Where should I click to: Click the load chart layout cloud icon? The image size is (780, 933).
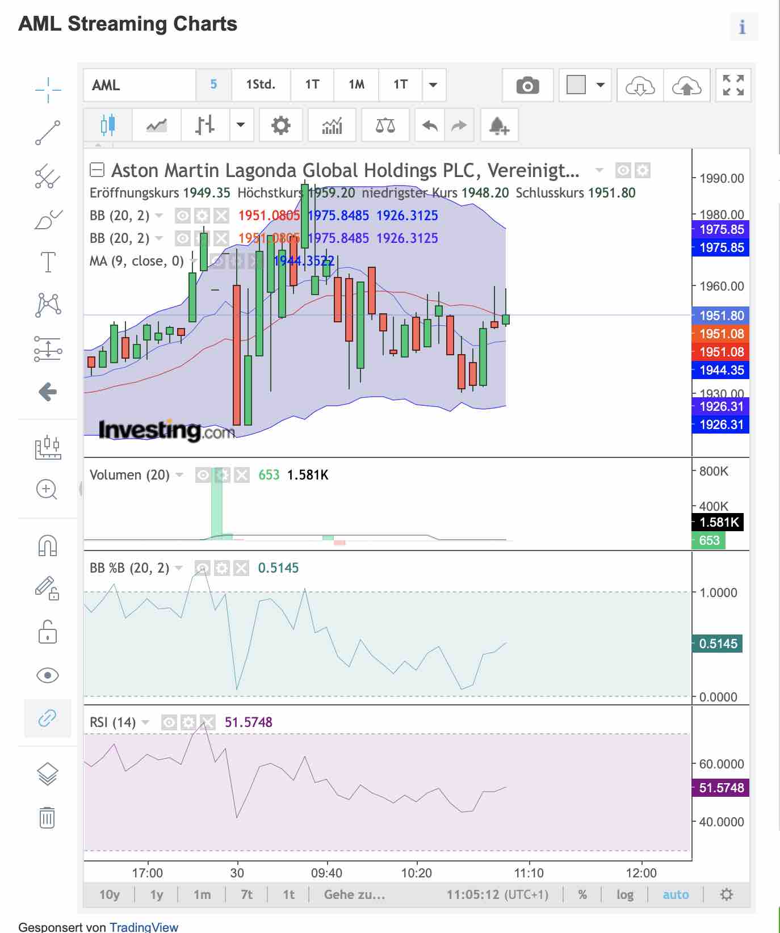point(640,86)
